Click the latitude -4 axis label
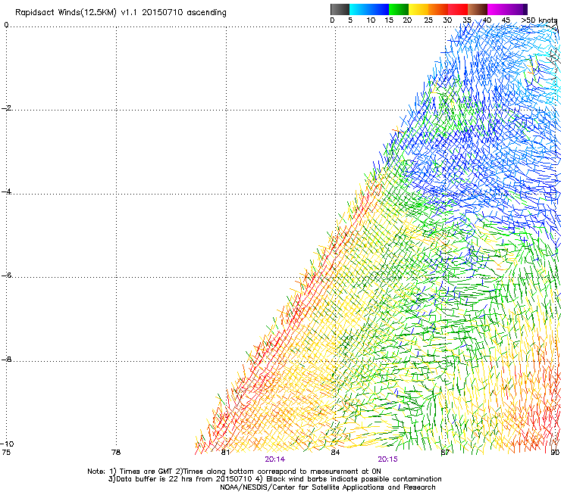This screenshot has height=492, width=561. click(x=6, y=192)
